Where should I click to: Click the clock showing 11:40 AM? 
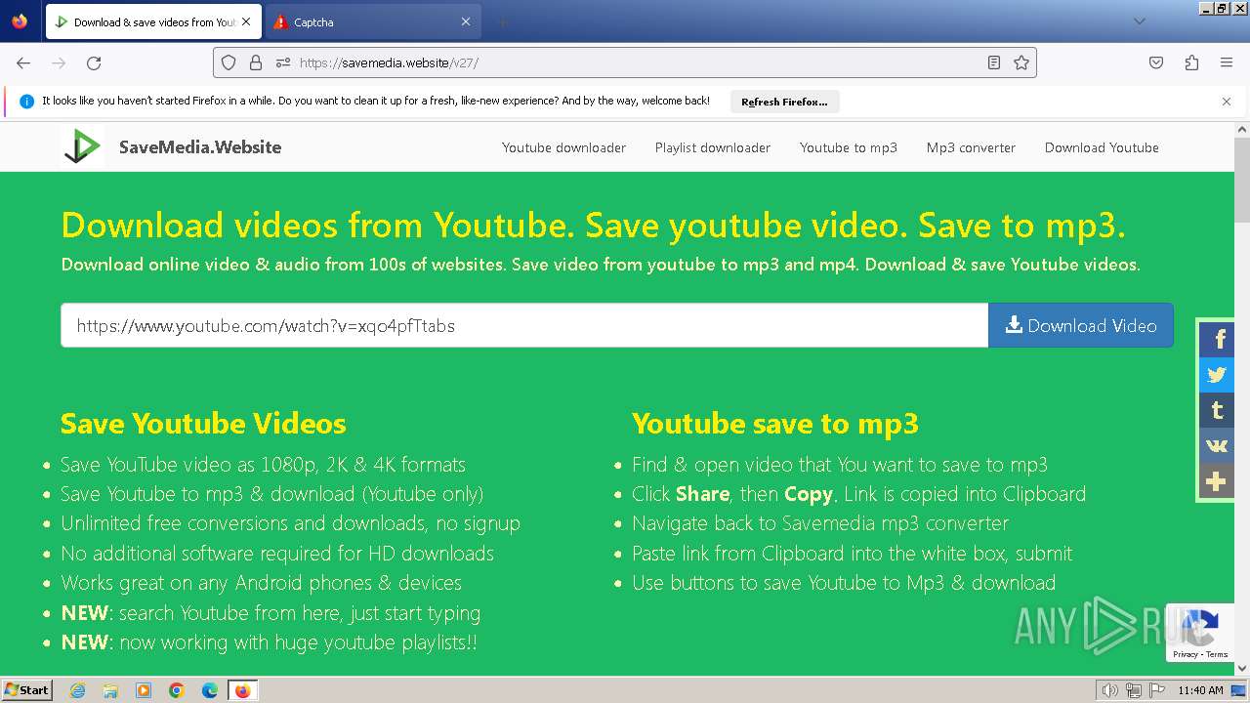(x=1200, y=690)
